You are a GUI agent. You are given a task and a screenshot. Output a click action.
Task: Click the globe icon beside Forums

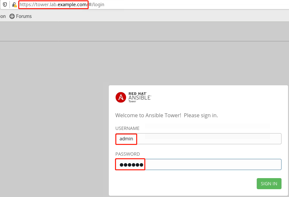pyautogui.click(x=12, y=16)
